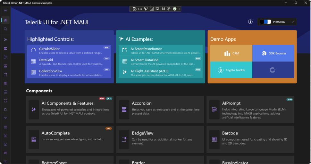This screenshot has width=311, height=164.
Task: Open the search icon in the sidebar
Action: click(x=5, y=29)
